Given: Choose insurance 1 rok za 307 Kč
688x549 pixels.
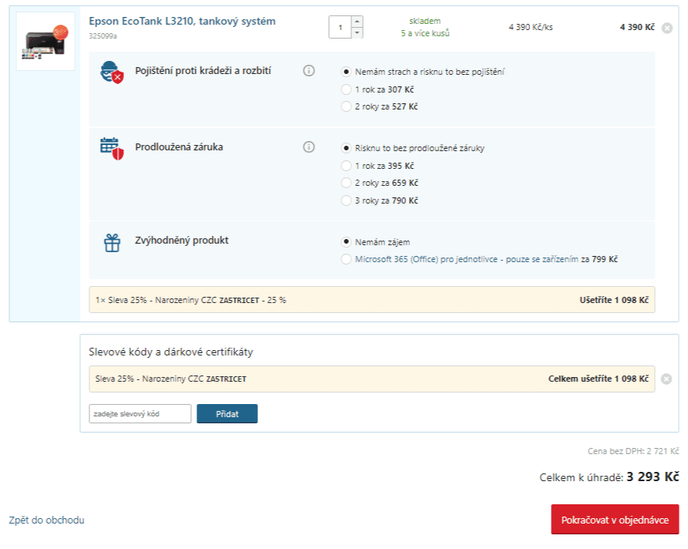Looking at the screenshot, I should point(346,89).
